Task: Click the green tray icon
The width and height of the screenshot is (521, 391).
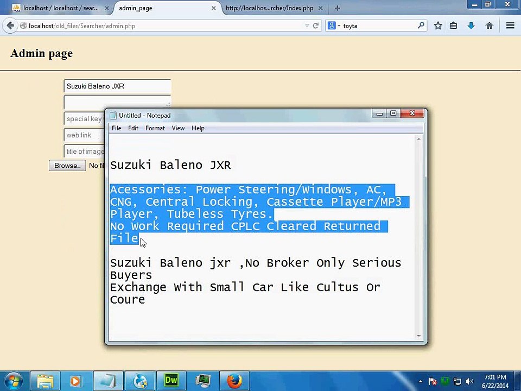Action: pyautogui.click(x=445, y=381)
